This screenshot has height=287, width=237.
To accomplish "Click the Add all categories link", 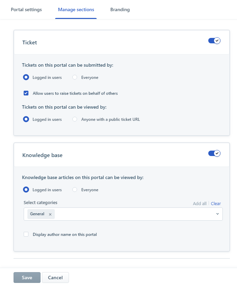I will [x=199, y=203].
